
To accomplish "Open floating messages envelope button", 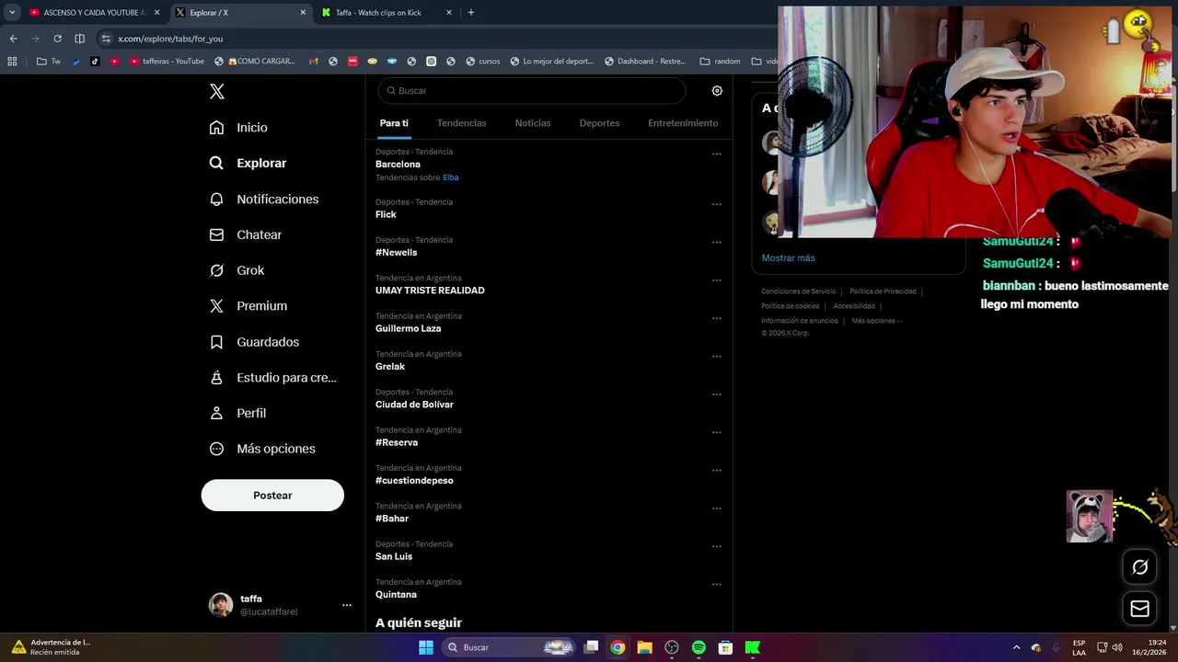I will tap(1139, 609).
